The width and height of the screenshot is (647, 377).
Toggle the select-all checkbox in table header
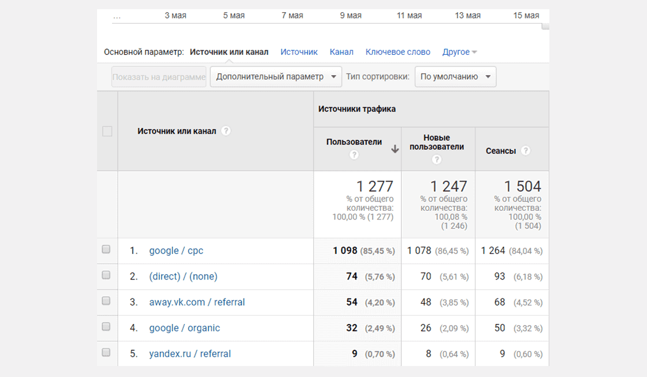pyautogui.click(x=107, y=131)
